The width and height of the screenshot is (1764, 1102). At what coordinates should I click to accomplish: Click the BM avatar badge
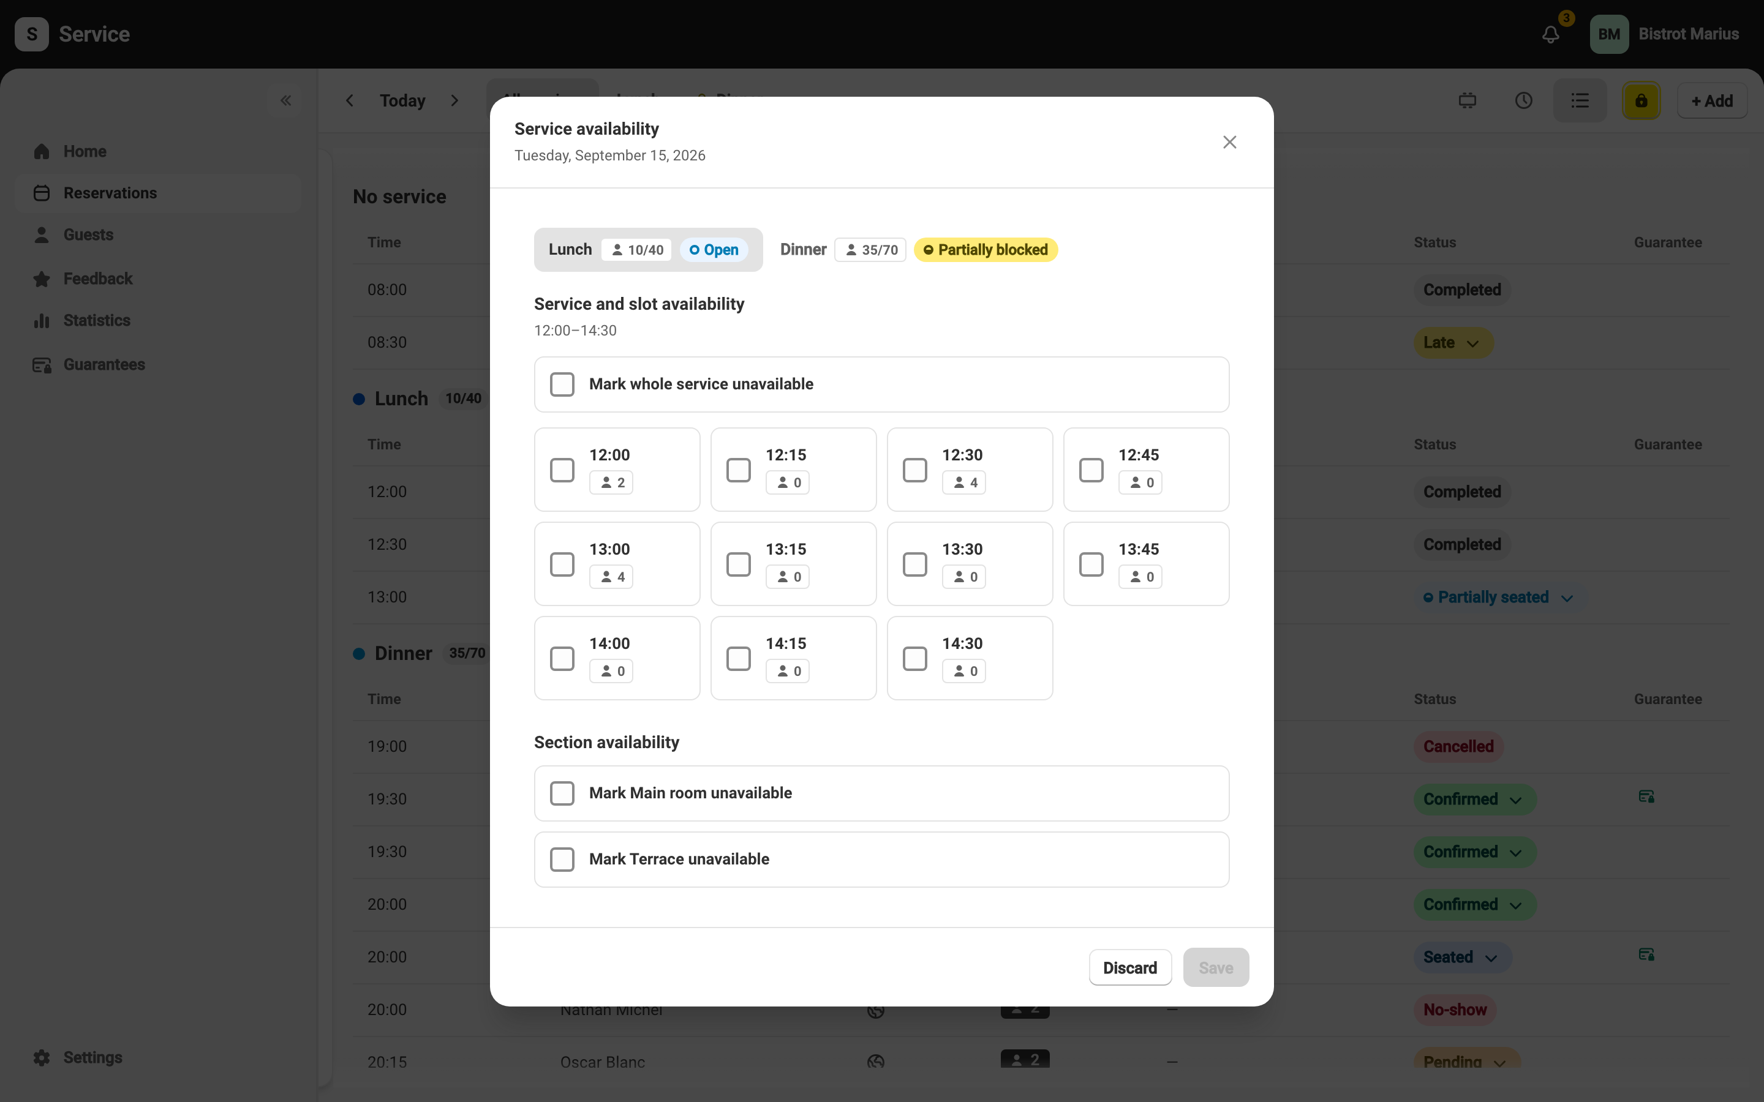click(x=1609, y=34)
